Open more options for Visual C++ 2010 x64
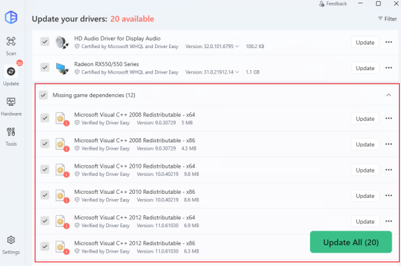The image size is (401, 266). (388, 170)
